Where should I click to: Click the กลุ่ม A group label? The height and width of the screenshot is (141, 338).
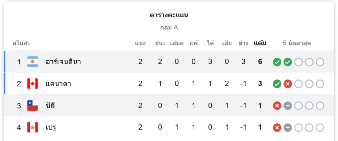point(169,27)
